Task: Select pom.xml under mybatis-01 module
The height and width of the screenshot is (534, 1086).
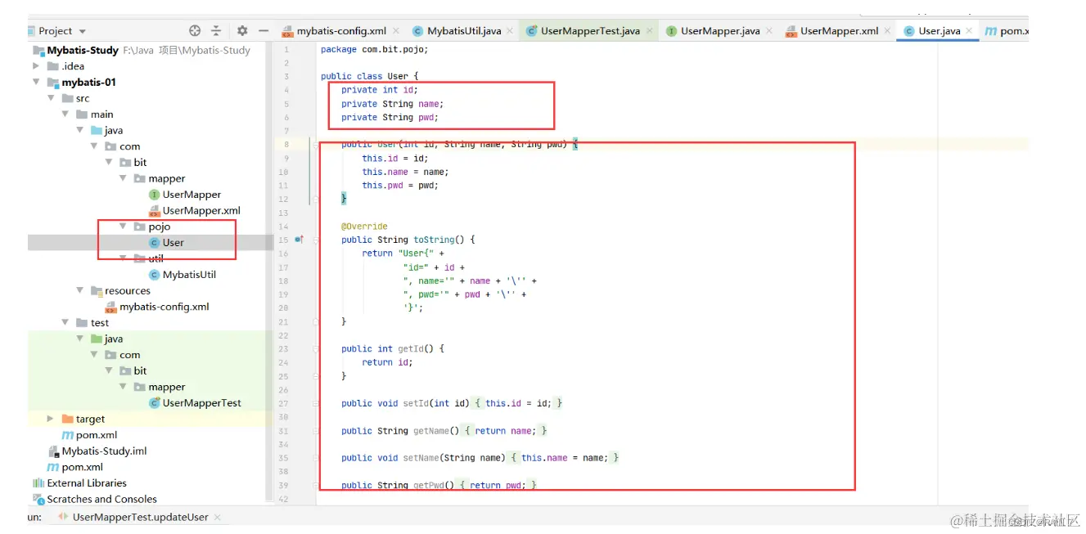Action: pos(90,435)
